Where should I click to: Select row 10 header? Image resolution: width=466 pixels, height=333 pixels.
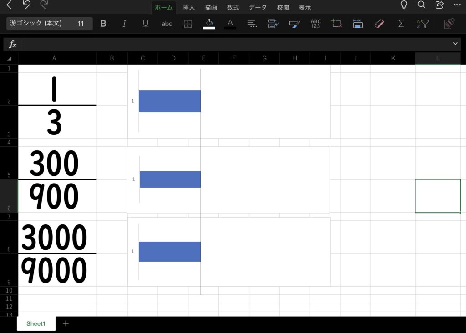click(x=9, y=291)
